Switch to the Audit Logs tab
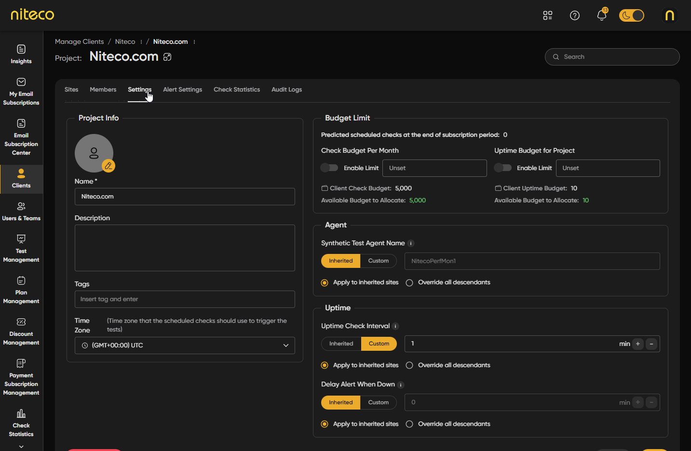The width and height of the screenshot is (691, 451). (286, 90)
